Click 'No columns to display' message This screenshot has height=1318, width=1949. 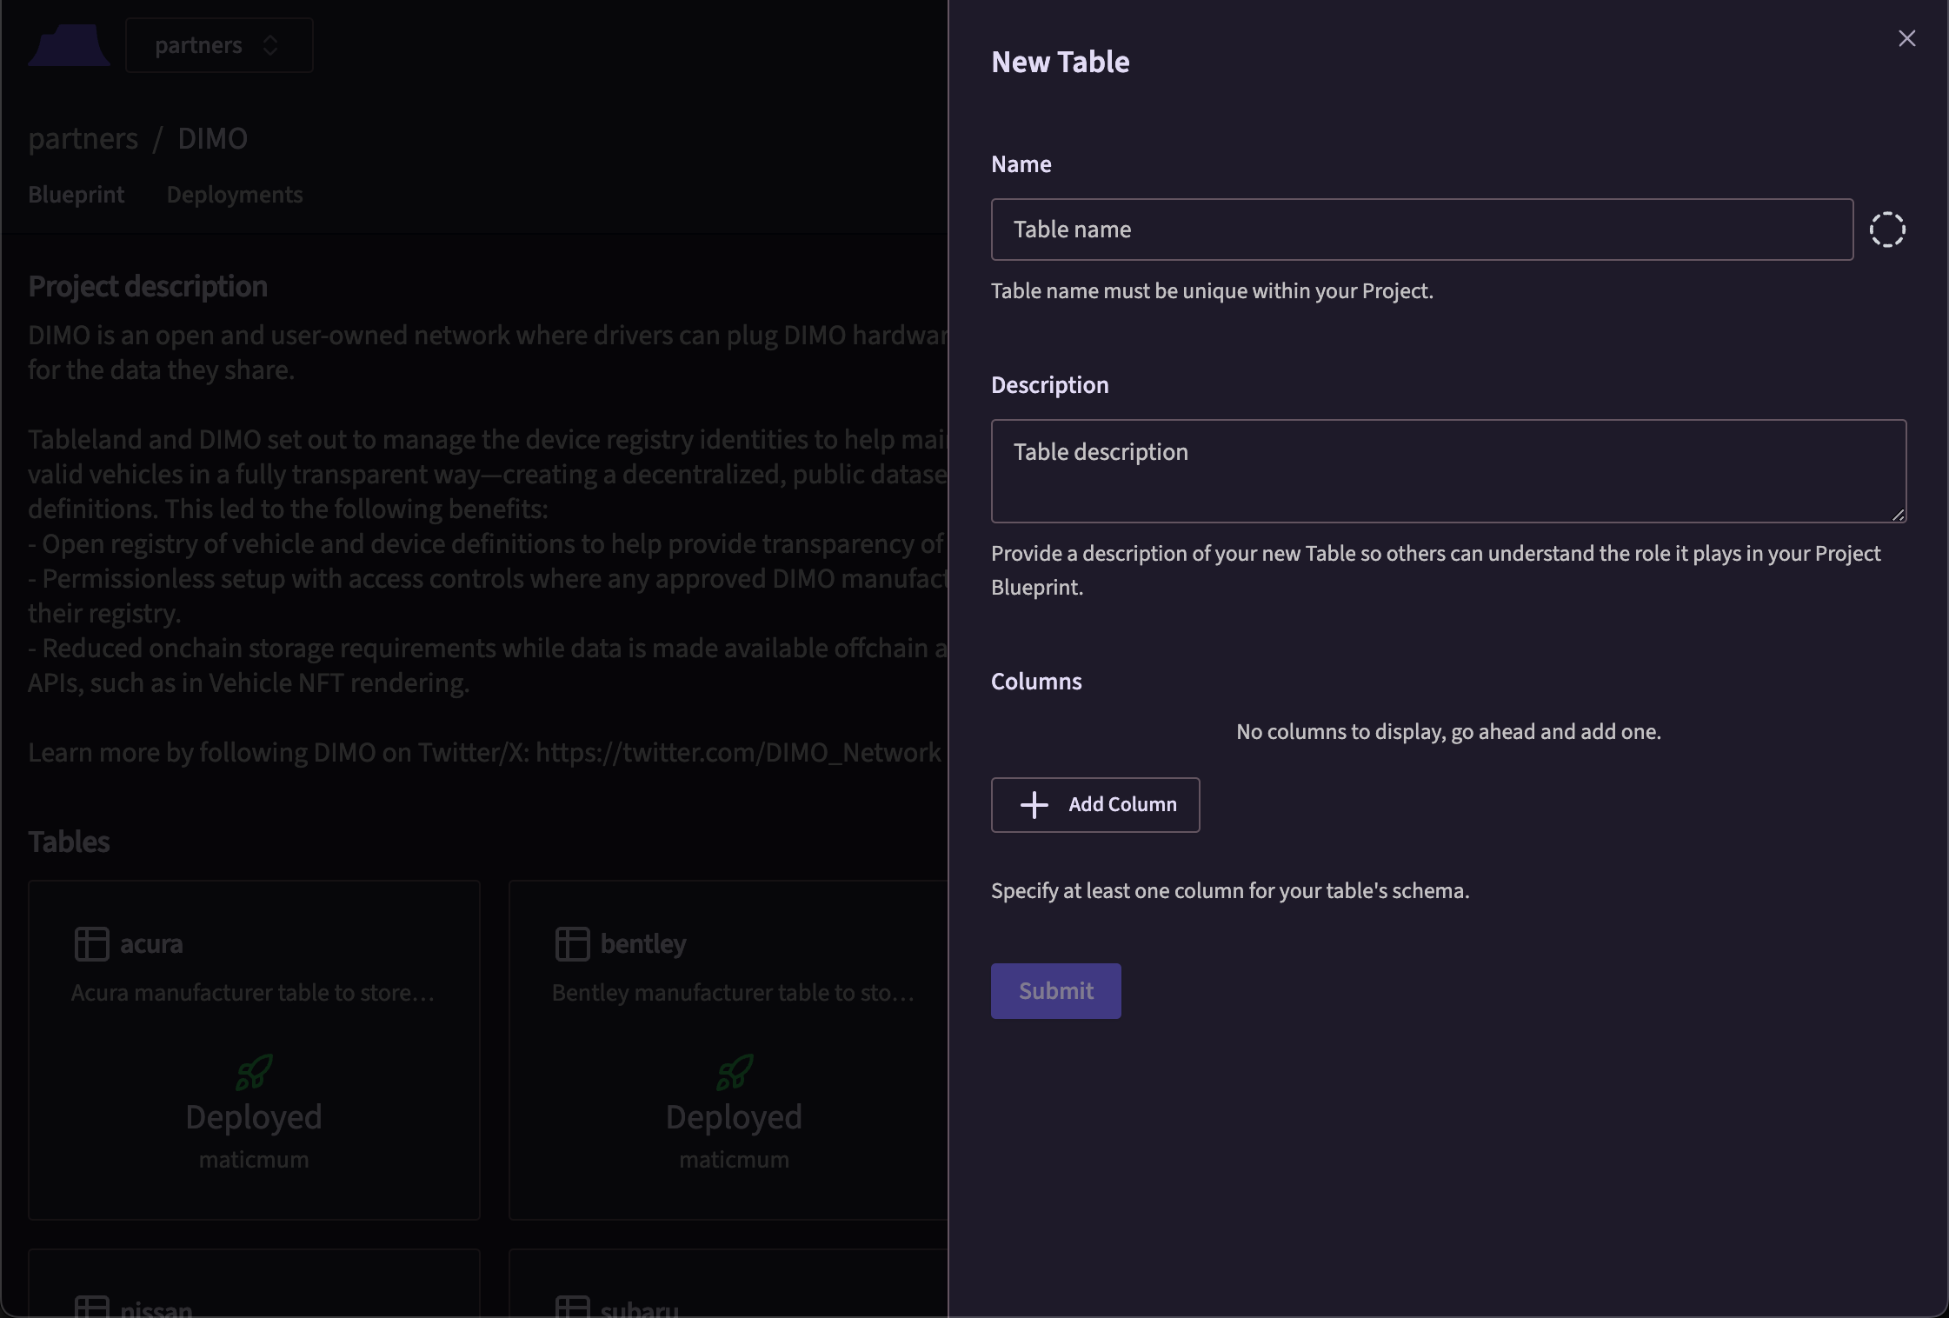[1448, 732]
